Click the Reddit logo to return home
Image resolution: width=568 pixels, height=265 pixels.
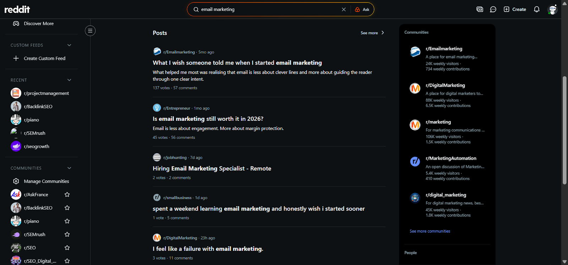click(x=17, y=9)
